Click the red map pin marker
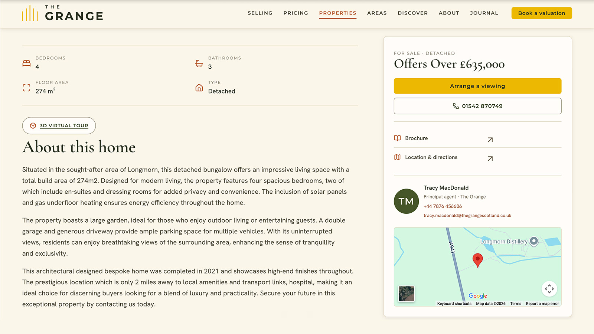Screen dimensions: 594x334 (x=477, y=261)
